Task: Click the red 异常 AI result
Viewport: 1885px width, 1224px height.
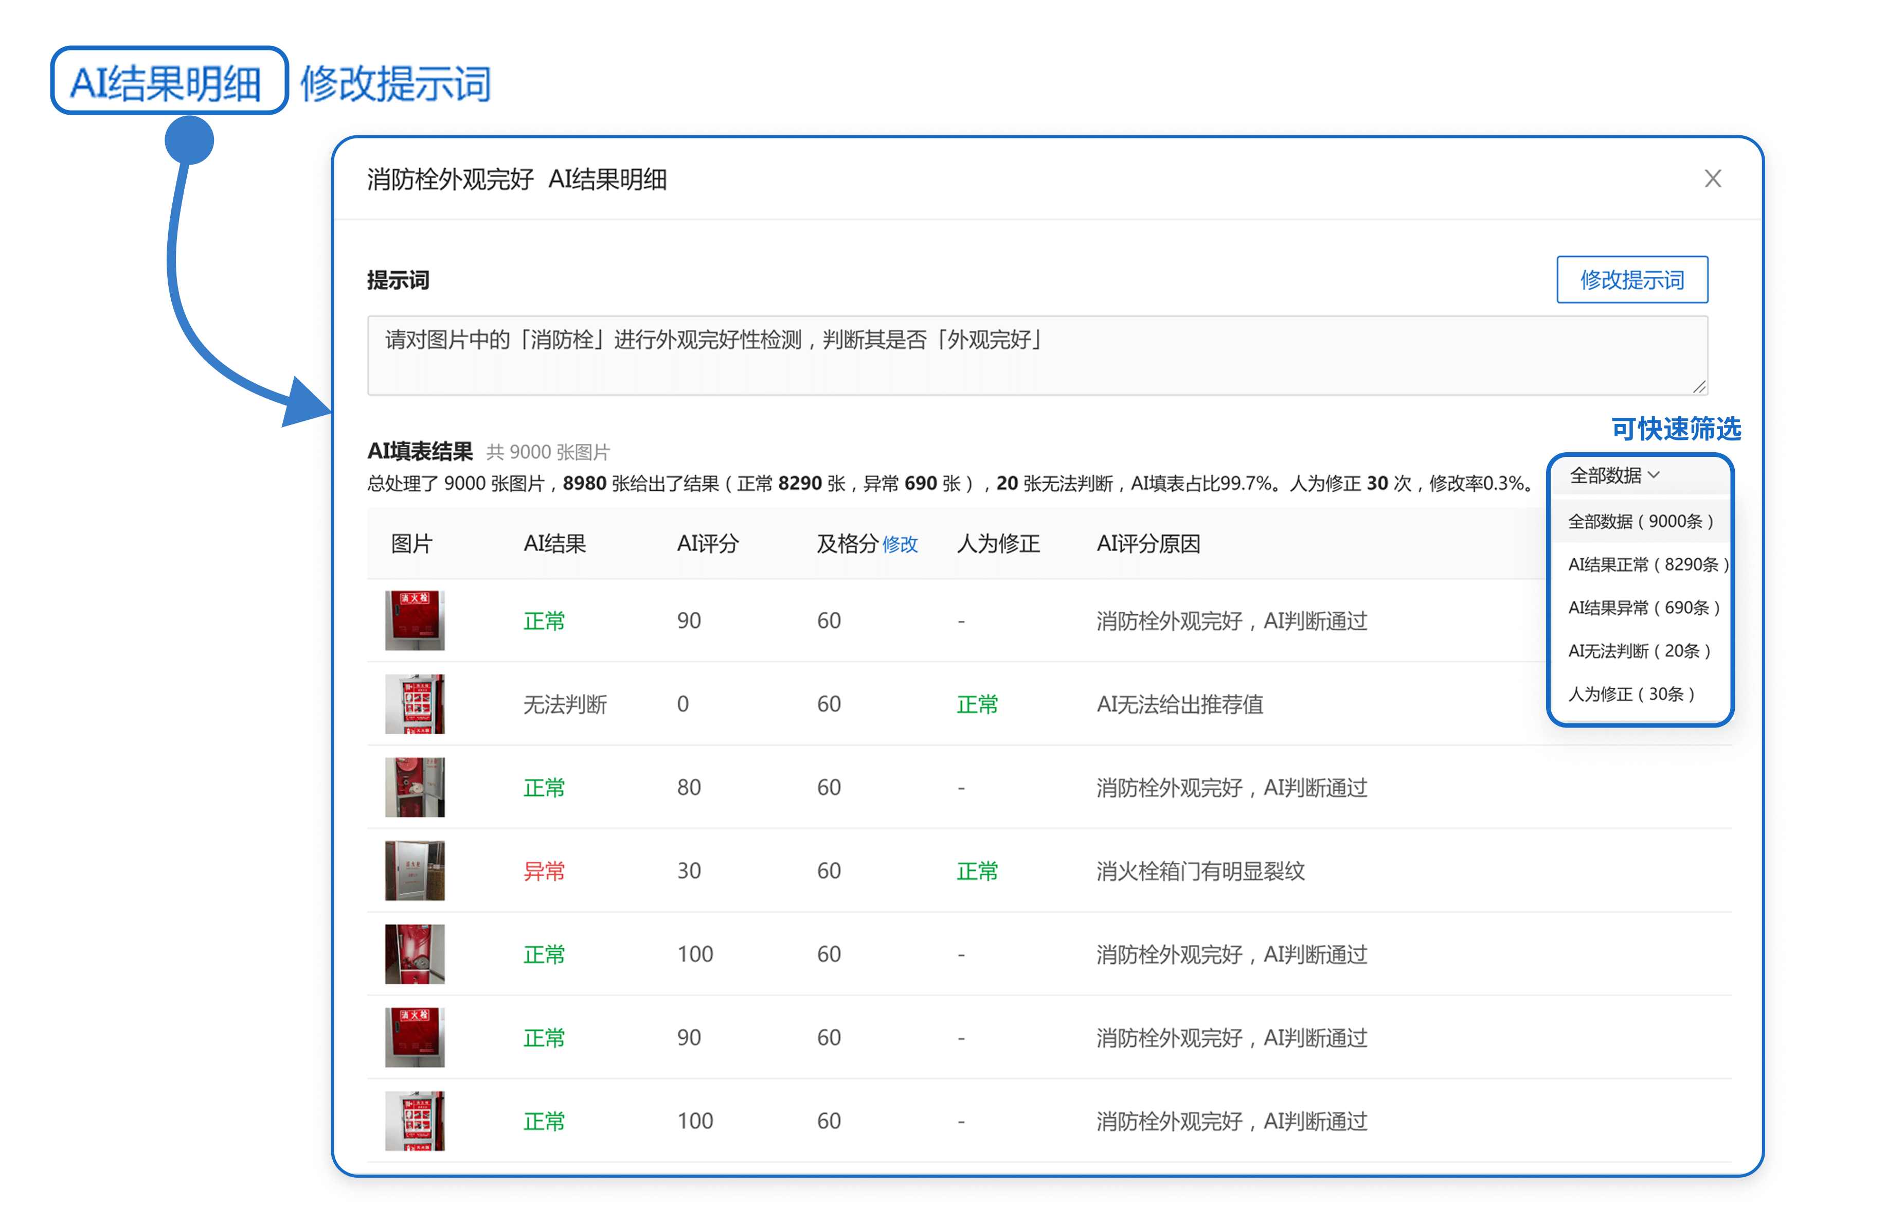Action: click(543, 872)
